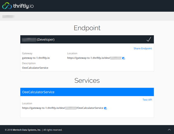Click the Mertech Data Systems, Inc. link
Image resolution: width=174 pixels, height=134 pixels.
pyautogui.click(x=27, y=130)
